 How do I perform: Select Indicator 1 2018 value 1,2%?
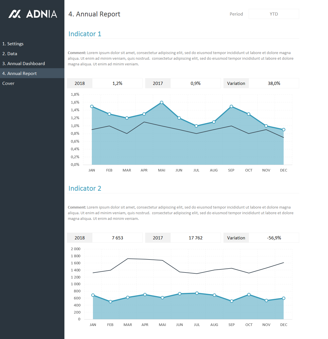[x=117, y=83]
